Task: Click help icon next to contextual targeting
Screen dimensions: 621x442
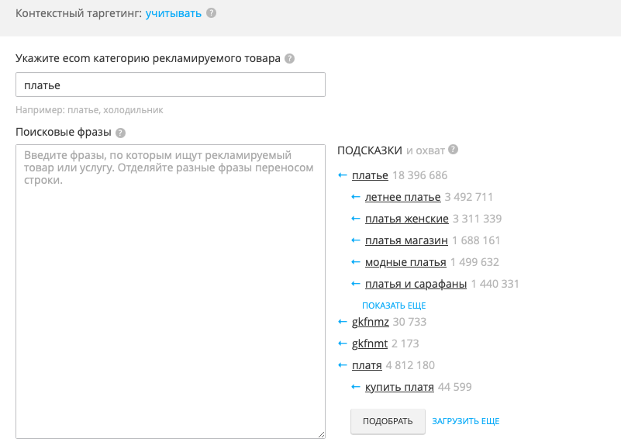Action: (212, 13)
